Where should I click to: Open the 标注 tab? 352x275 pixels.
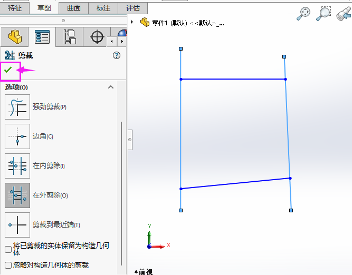tap(103, 8)
